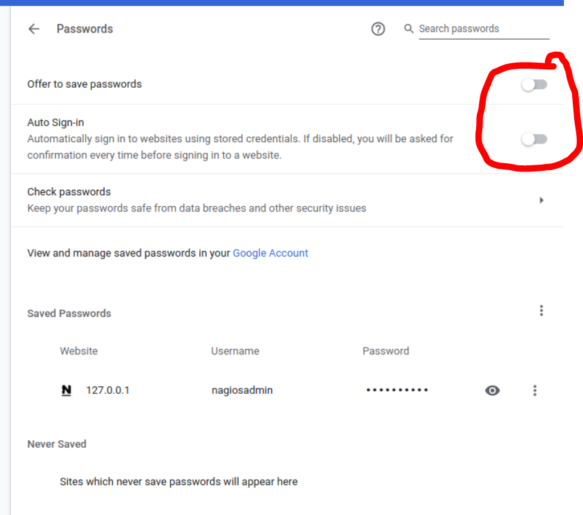
Task: Open Saved Passwords three-dot menu
Action: coord(542,311)
